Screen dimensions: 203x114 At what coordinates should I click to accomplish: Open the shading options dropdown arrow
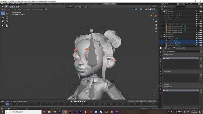point(156,9)
